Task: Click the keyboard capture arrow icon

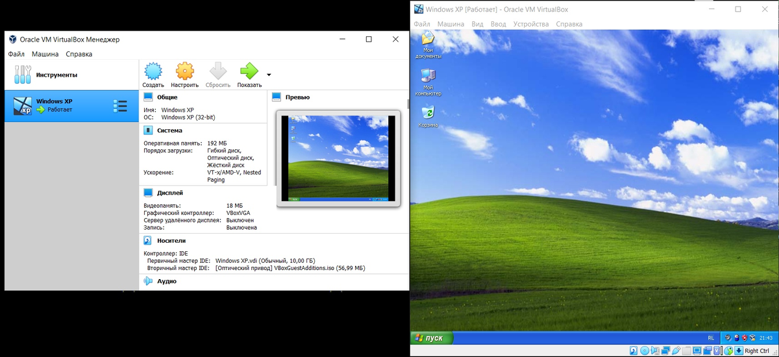Action: tap(739, 351)
